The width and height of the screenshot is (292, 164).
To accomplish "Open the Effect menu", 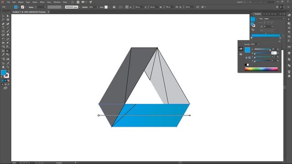I will tap(42, 2).
